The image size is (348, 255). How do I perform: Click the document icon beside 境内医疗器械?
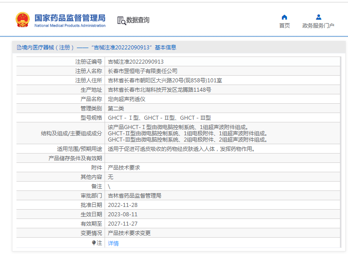coord(19,48)
